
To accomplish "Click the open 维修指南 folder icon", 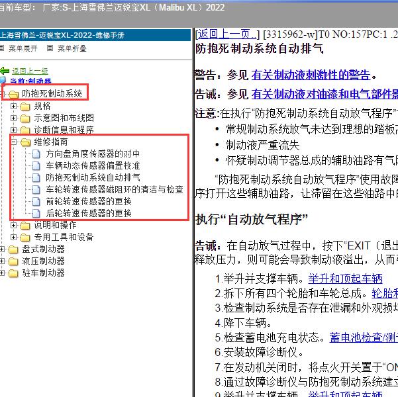I will pos(25,142).
